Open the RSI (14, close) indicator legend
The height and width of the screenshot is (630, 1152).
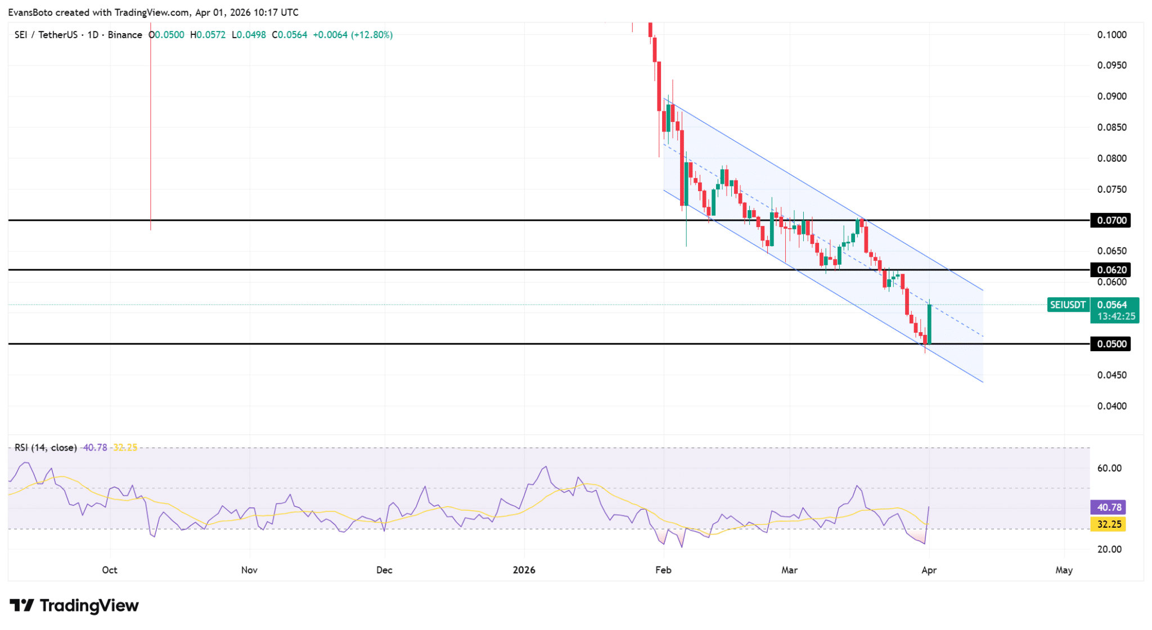pos(46,447)
